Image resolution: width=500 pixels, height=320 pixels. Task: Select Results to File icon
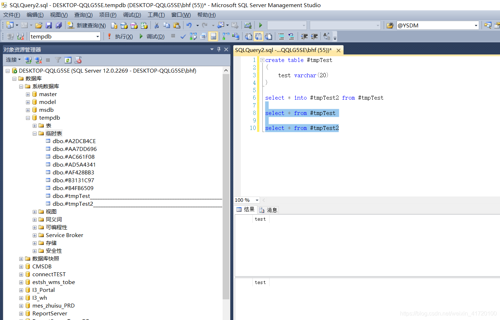[268, 36]
